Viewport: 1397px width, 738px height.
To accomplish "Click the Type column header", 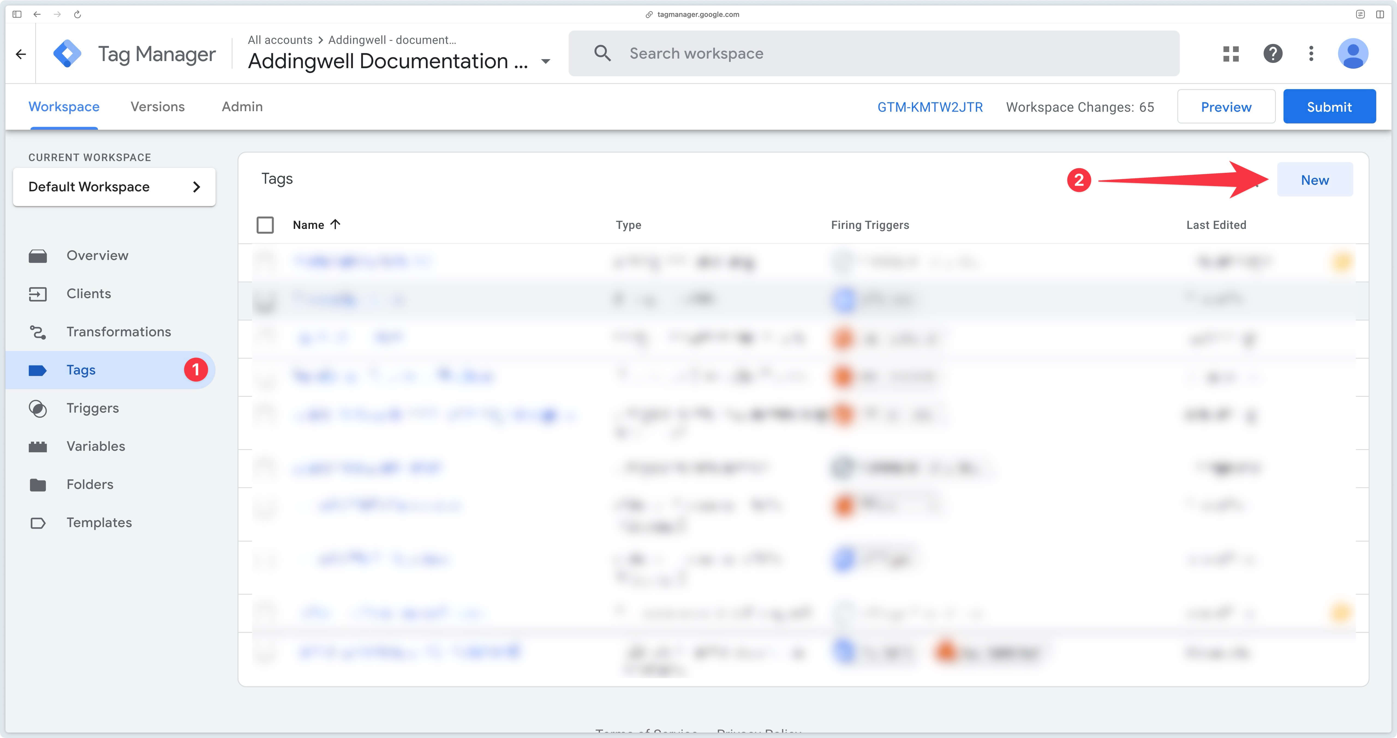I will click(x=629, y=225).
